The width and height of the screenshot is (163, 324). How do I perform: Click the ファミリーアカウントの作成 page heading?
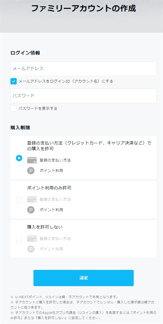83,8
